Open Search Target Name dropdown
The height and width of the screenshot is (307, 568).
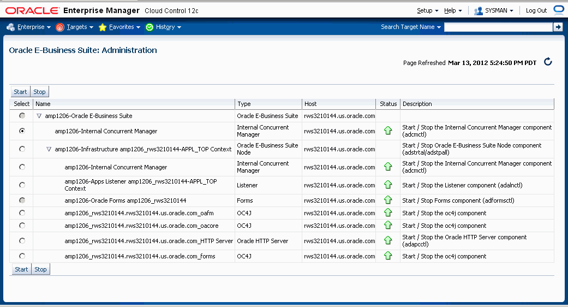(x=411, y=27)
